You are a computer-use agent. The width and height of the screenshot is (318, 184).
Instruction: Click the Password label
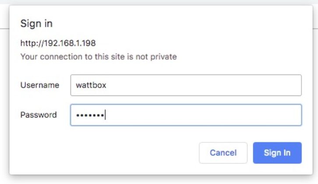39,115
